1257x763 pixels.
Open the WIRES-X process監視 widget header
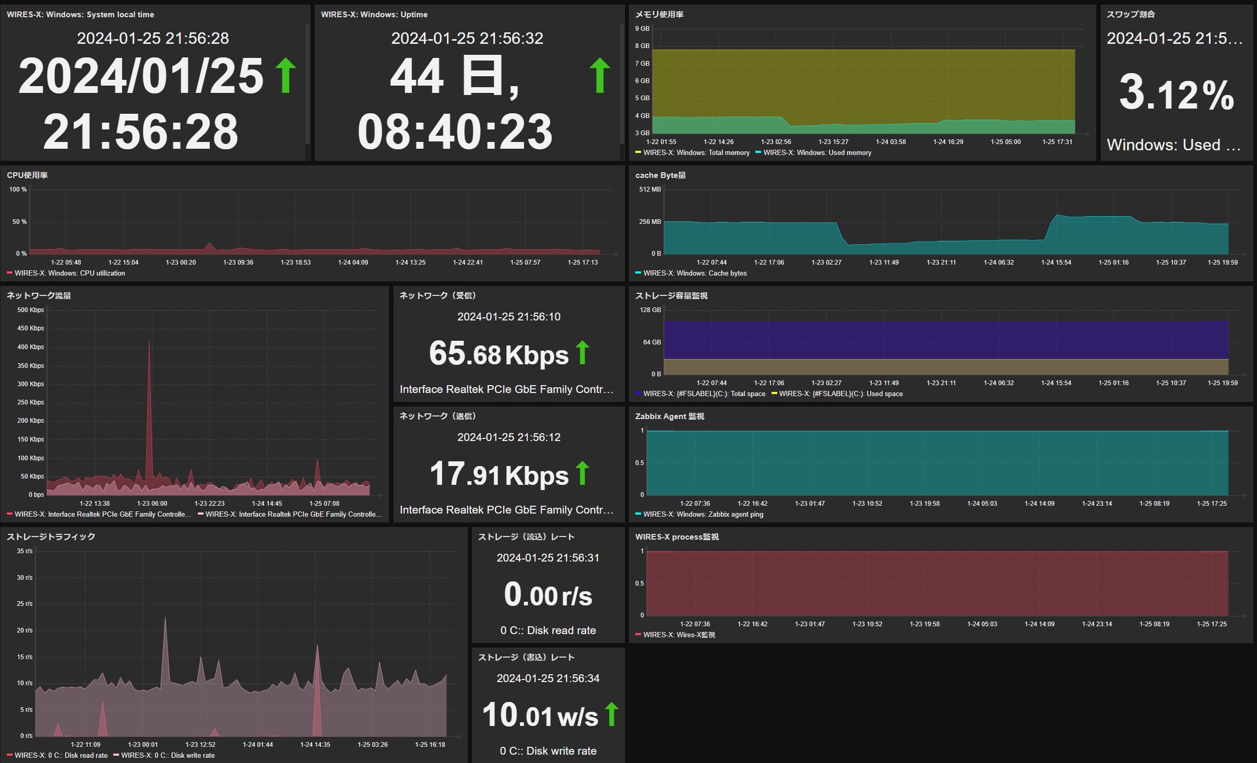677,537
